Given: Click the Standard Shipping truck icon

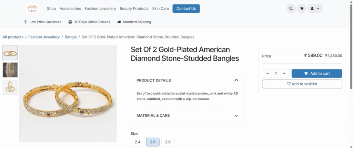Looking at the screenshot, I should (x=119, y=22).
